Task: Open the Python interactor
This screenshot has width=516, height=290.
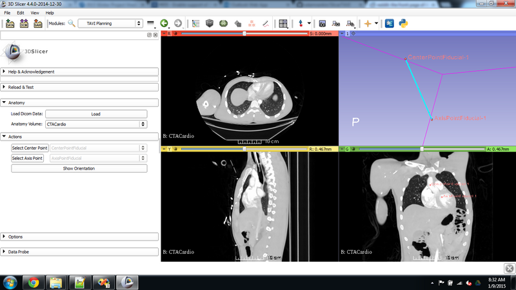Action: click(404, 23)
